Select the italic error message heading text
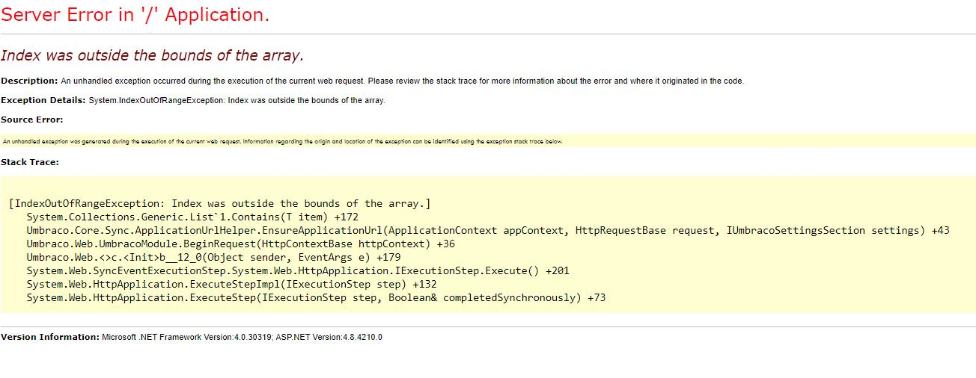The image size is (976, 378). click(x=153, y=55)
